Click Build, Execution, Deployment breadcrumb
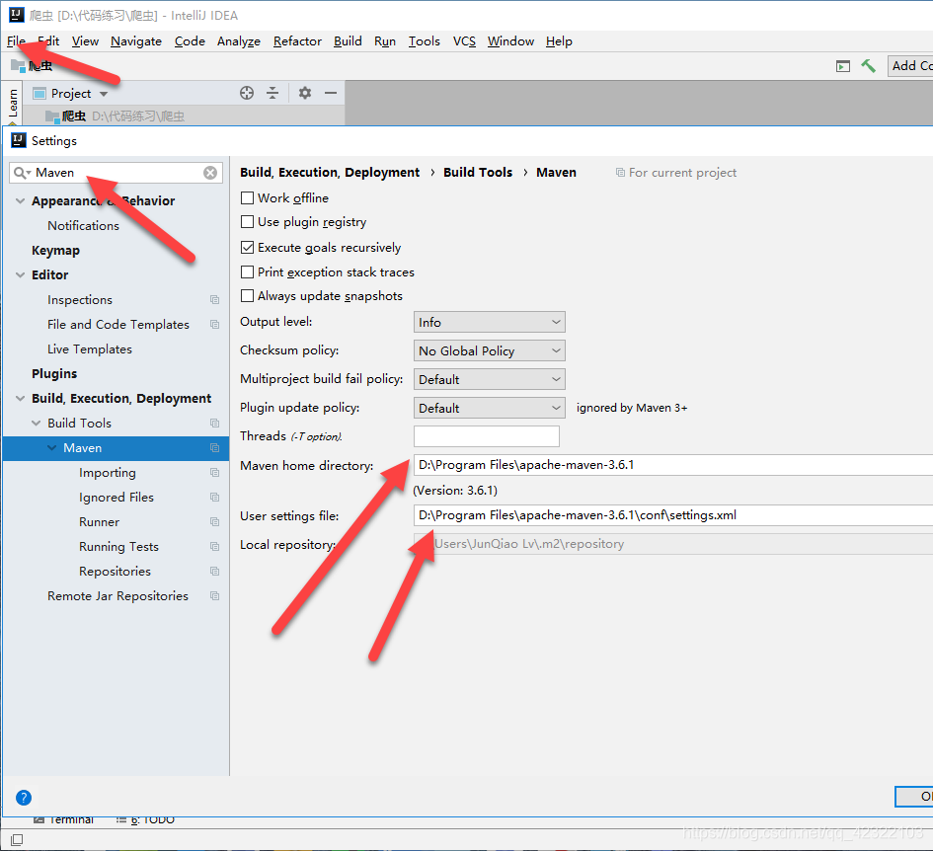Screen dimensions: 933x851 pos(330,172)
